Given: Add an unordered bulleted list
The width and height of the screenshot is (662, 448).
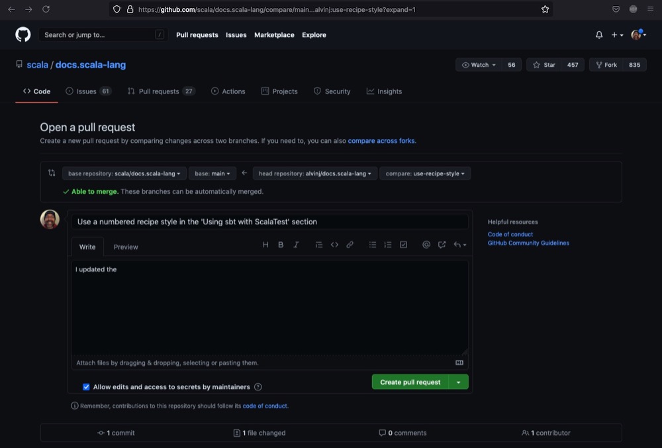Looking at the screenshot, I should coord(373,244).
